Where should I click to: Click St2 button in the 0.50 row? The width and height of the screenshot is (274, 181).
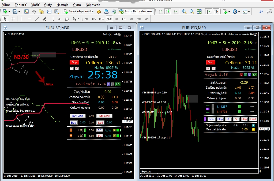coord(100,130)
